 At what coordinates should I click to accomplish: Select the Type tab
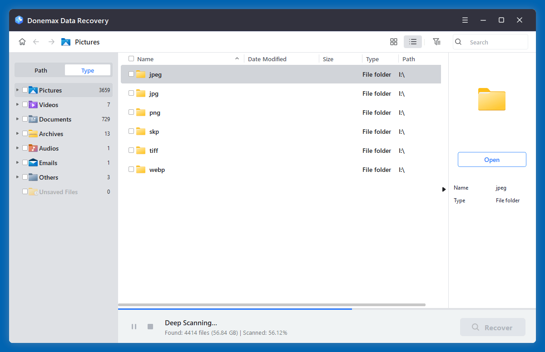pyautogui.click(x=87, y=70)
